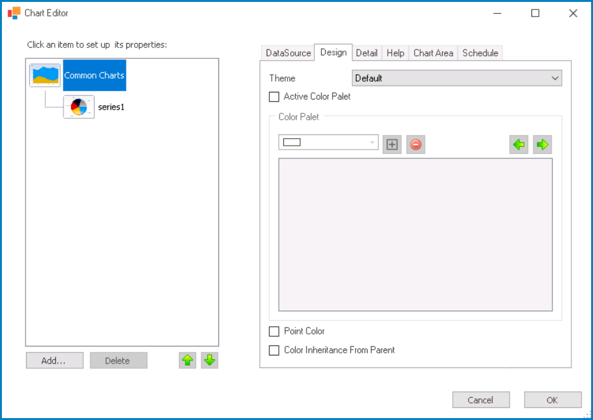The width and height of the screenshot is (593, 420).
Task: Check Color Inheritance From Parent
Action: coord(274,350)
